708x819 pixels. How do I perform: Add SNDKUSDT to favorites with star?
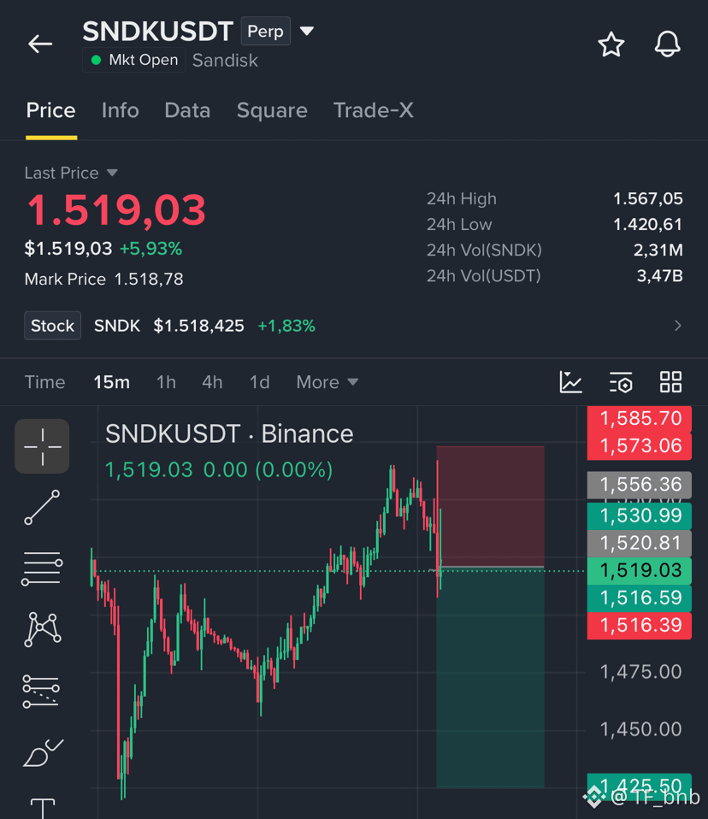pyautogui.click(x=611, y=44)
